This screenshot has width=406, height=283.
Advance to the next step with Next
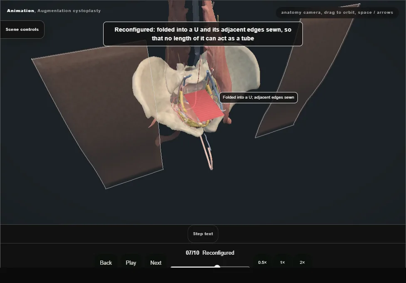pos(156,263)
